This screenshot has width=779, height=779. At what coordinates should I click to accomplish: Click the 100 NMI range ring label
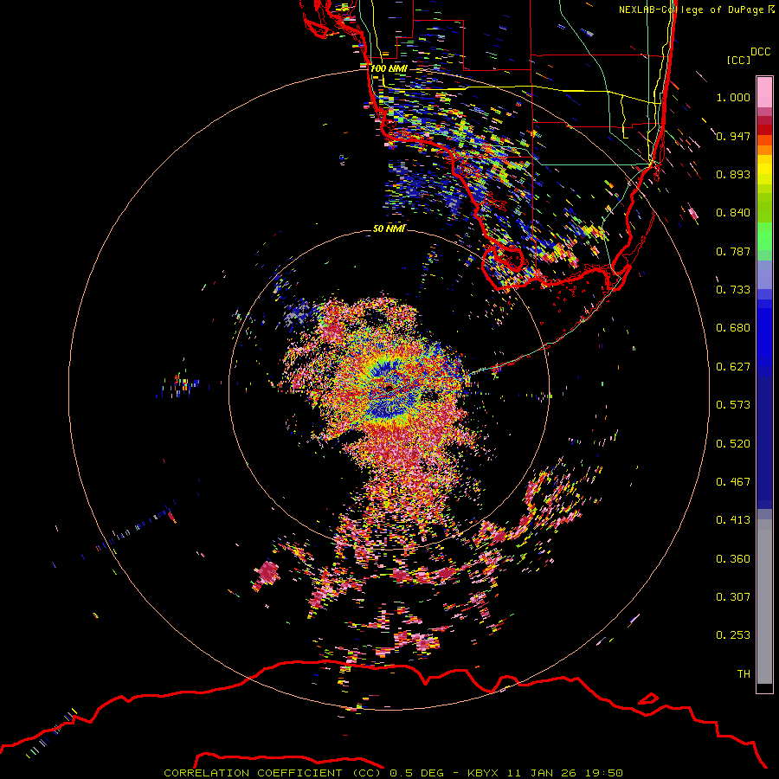(x=389, y=68)
